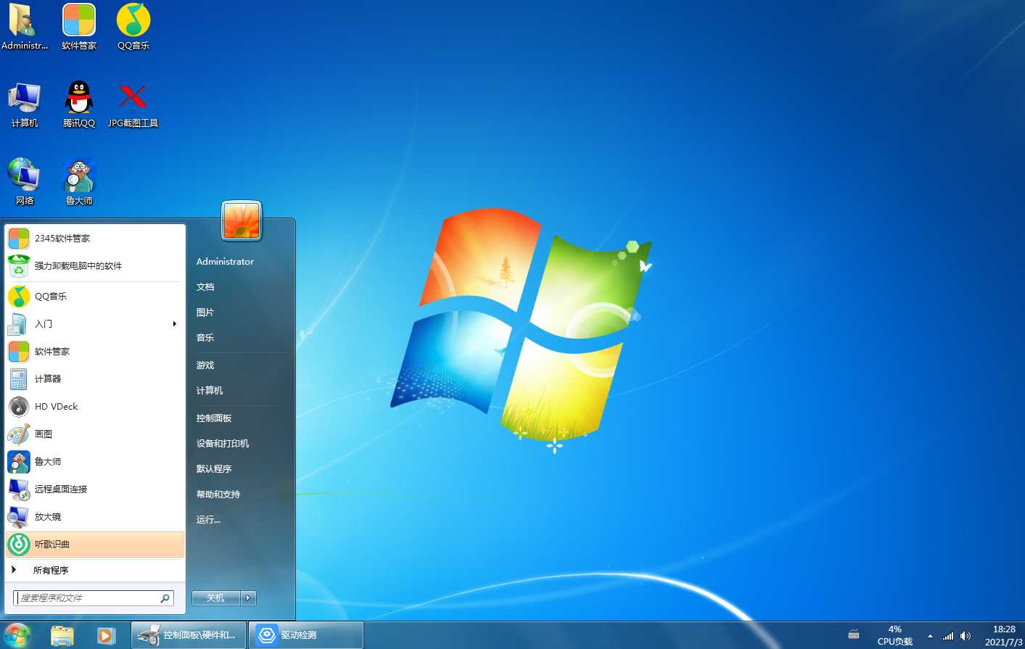Open the 运行... run dialog
This screenshot has width=1025, height=649.
coord(208,520)
